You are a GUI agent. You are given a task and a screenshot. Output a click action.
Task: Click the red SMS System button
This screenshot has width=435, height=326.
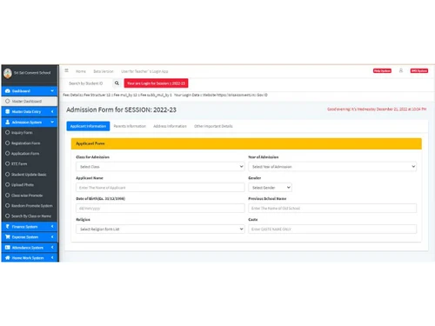419,70
